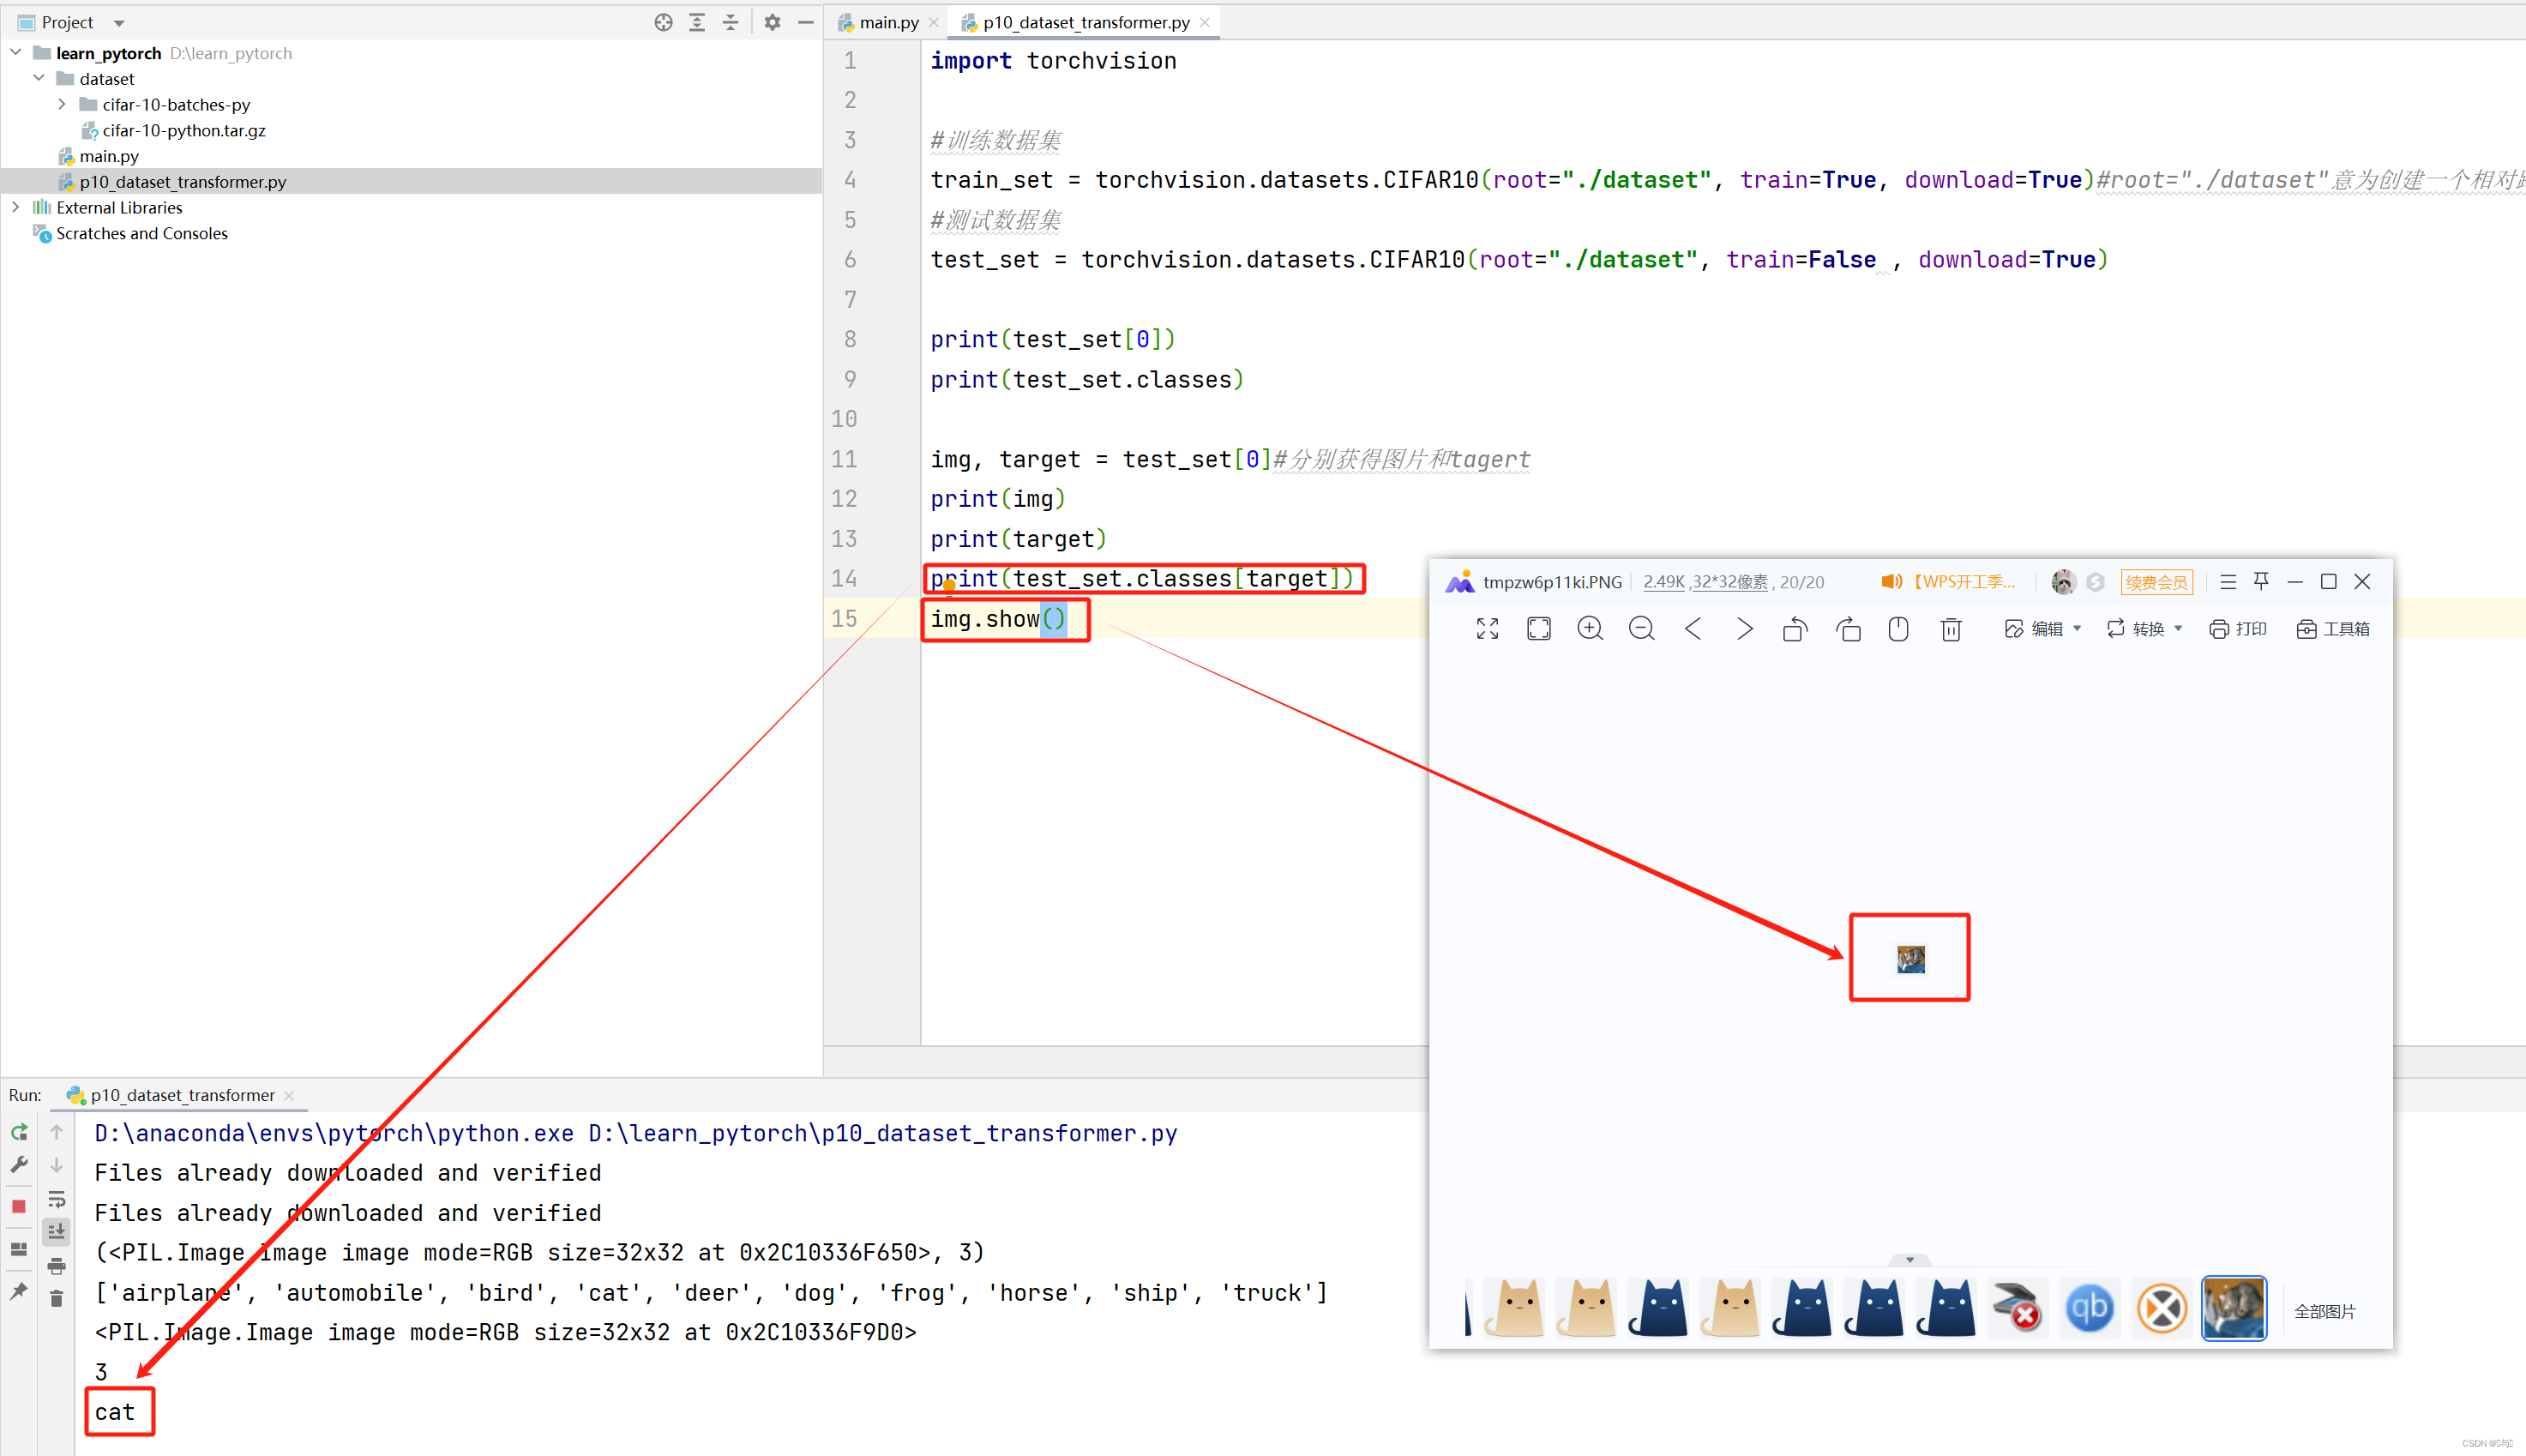Click the zoom in magnifier icon
The image size is (2526, 1456).
point(1590,629)
